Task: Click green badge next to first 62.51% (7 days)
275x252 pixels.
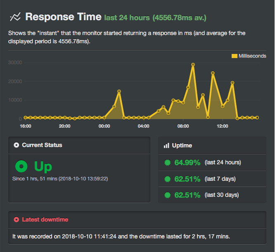Action: [x=167, y=179]
